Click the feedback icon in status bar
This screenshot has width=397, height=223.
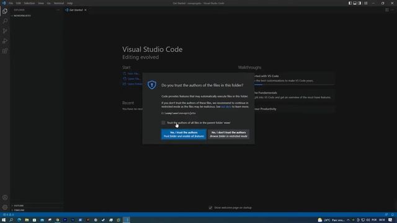386,214
